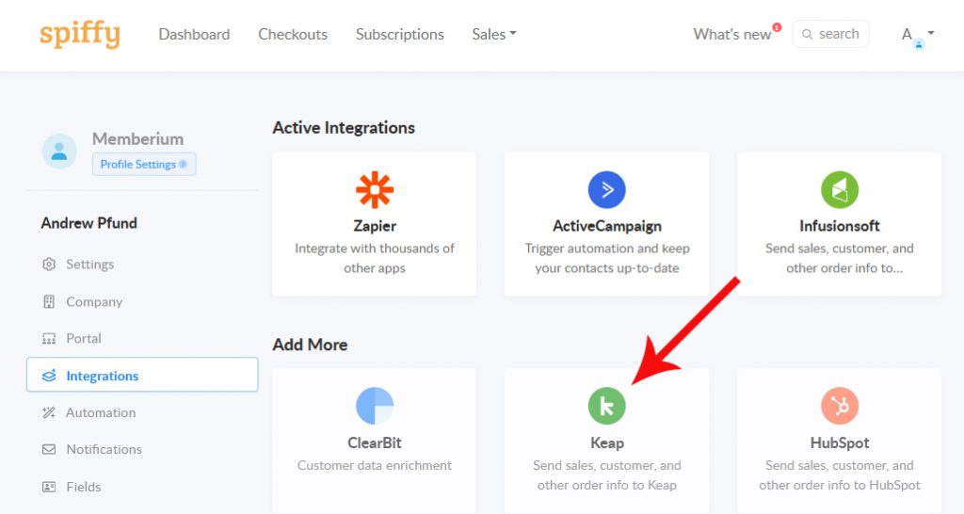Click the Notifications envelope icon

tap(49, 449)
